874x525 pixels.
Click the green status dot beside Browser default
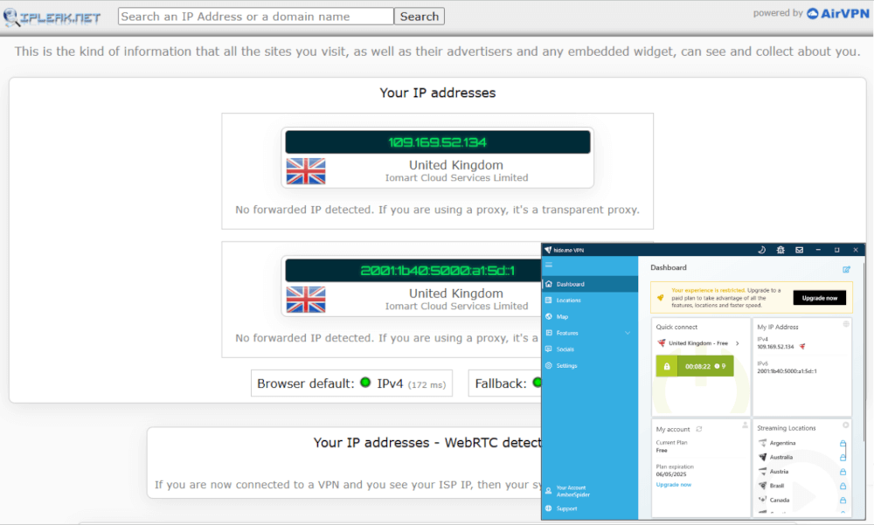(365, 383)
